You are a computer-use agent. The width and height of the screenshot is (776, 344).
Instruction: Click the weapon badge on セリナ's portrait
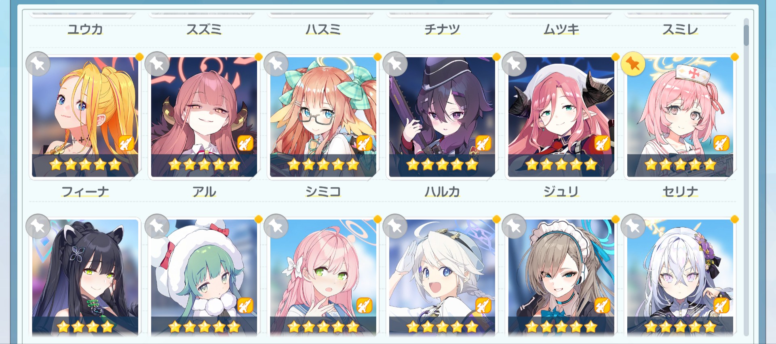tap(721, 143)
